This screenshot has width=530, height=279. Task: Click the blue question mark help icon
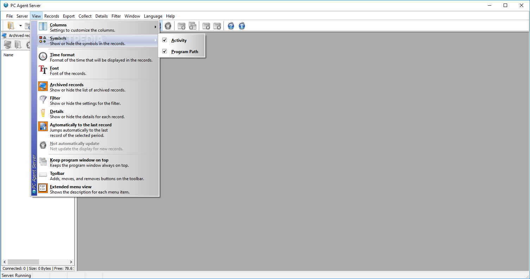click(231, 26)
